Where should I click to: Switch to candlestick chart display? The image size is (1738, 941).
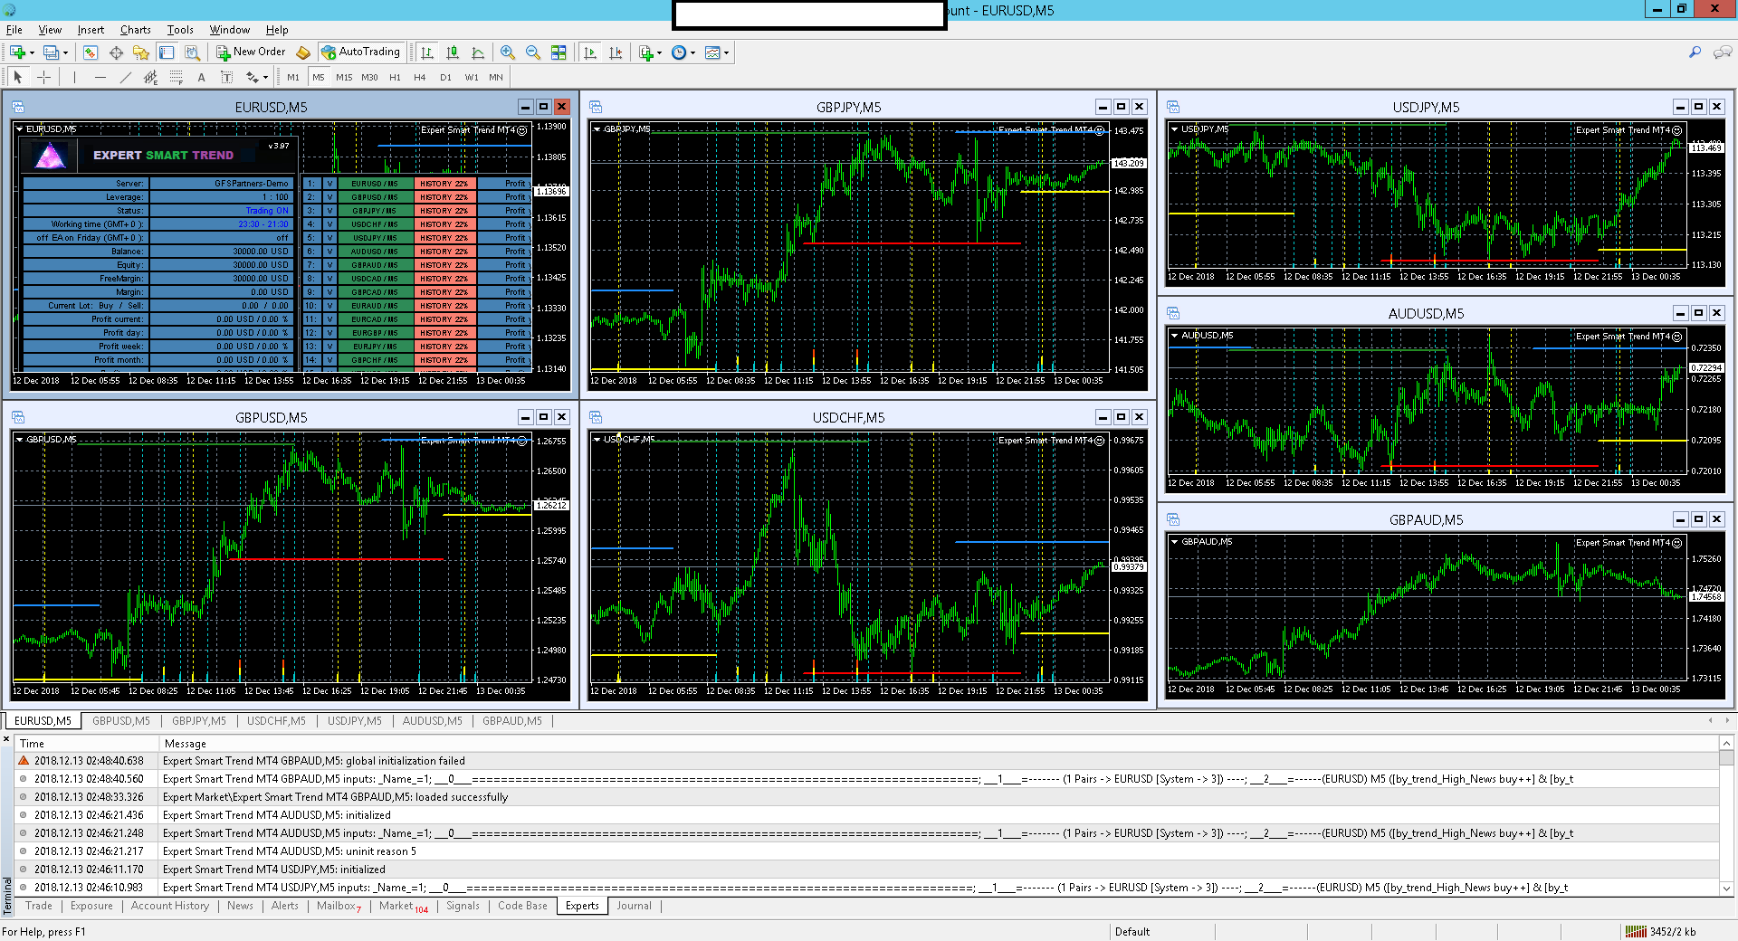coord(453,52)
